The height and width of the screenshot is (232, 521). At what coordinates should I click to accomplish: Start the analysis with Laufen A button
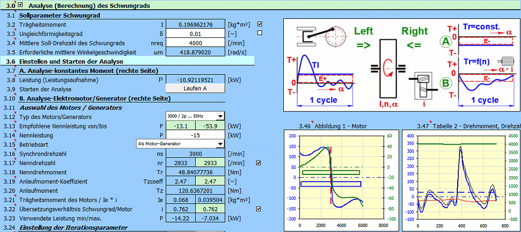coord(195,89)
